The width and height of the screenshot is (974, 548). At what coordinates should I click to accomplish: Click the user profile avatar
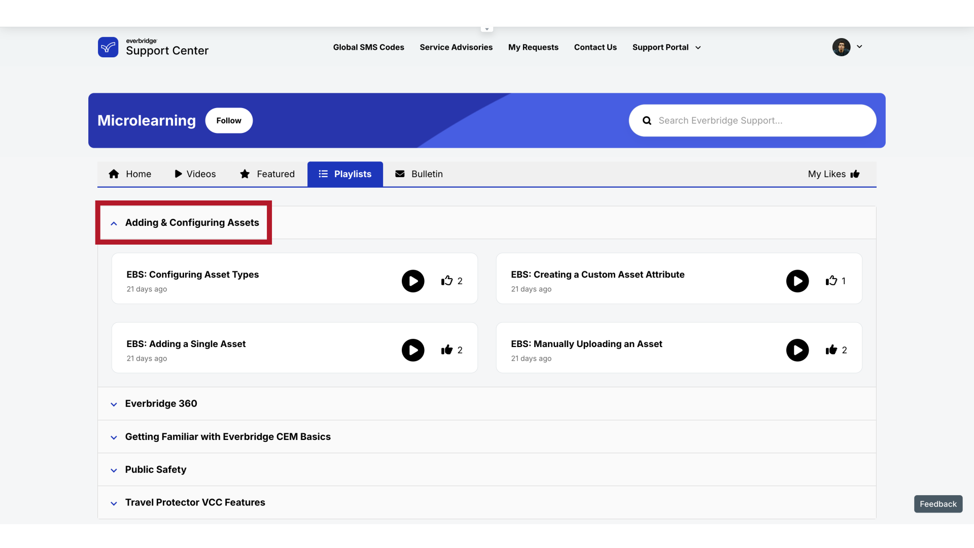[841, 47]
